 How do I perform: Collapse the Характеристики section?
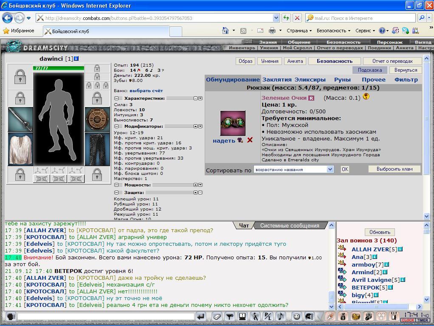[116, 98]
